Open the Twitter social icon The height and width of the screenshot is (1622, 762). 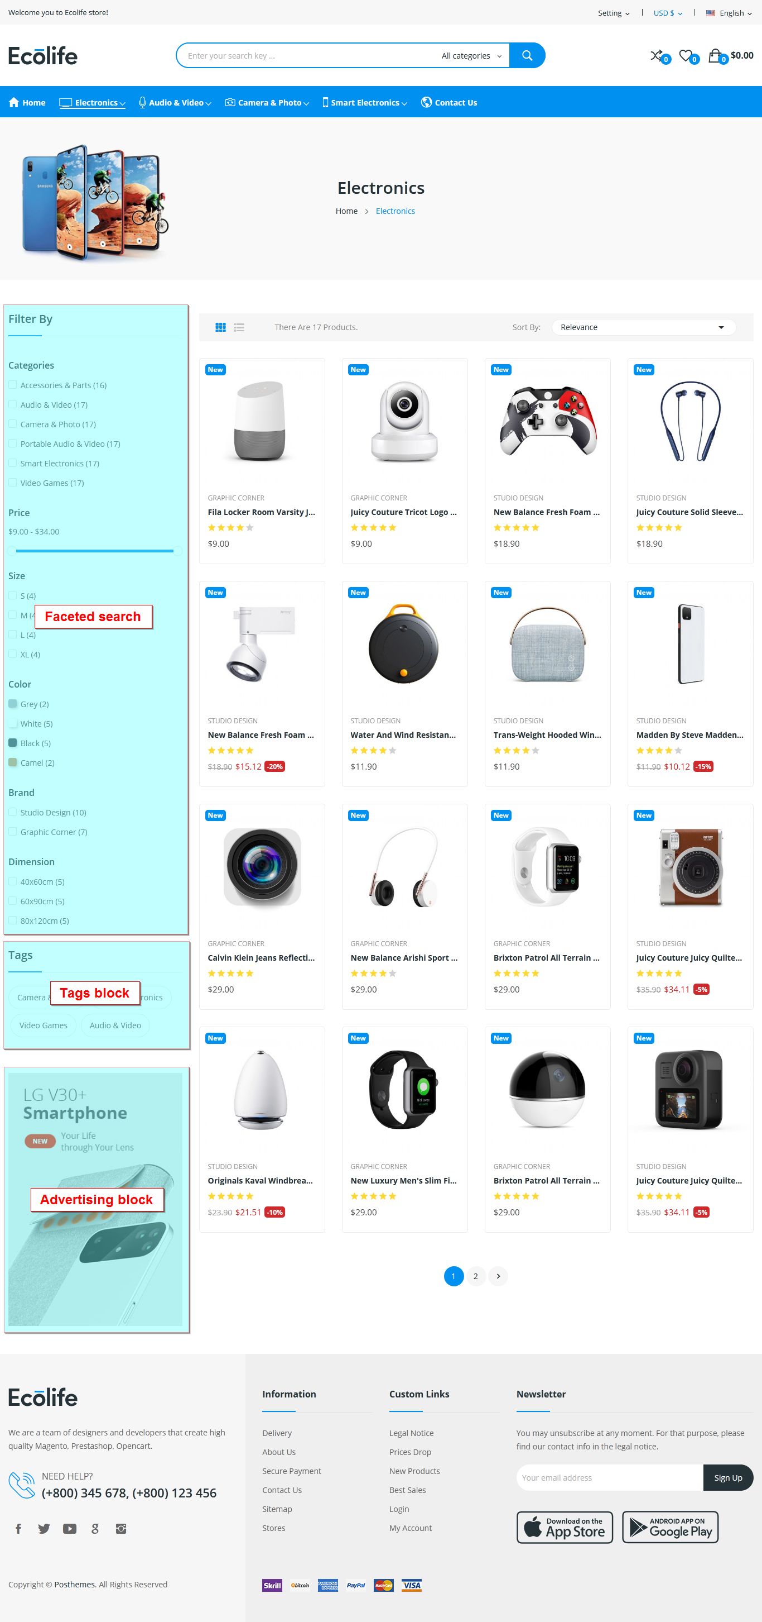pos(44,1528)
